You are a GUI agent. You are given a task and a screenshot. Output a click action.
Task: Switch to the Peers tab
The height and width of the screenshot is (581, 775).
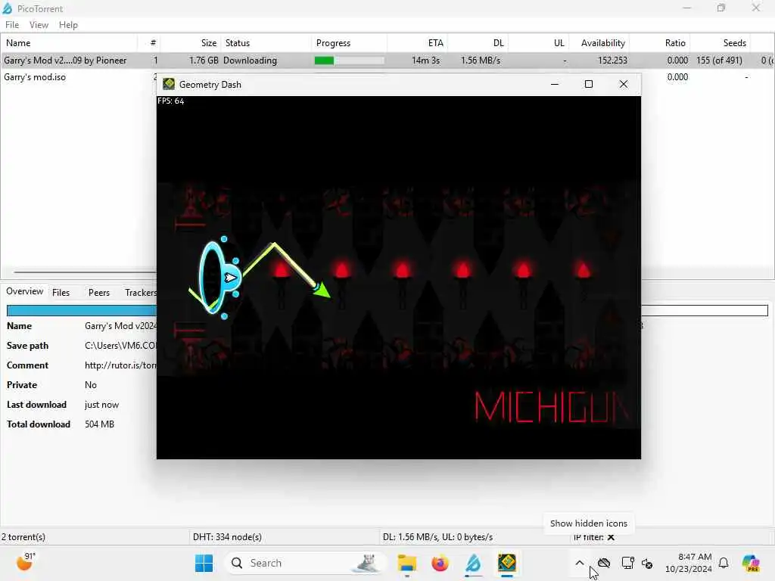click(99, 293)
